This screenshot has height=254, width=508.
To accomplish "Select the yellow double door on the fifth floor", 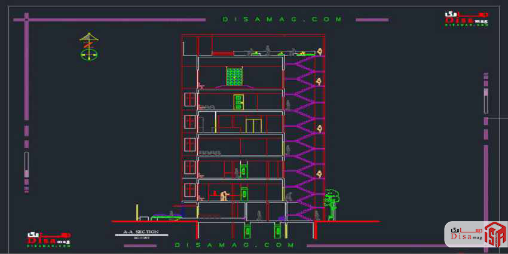I will (253, 126).
